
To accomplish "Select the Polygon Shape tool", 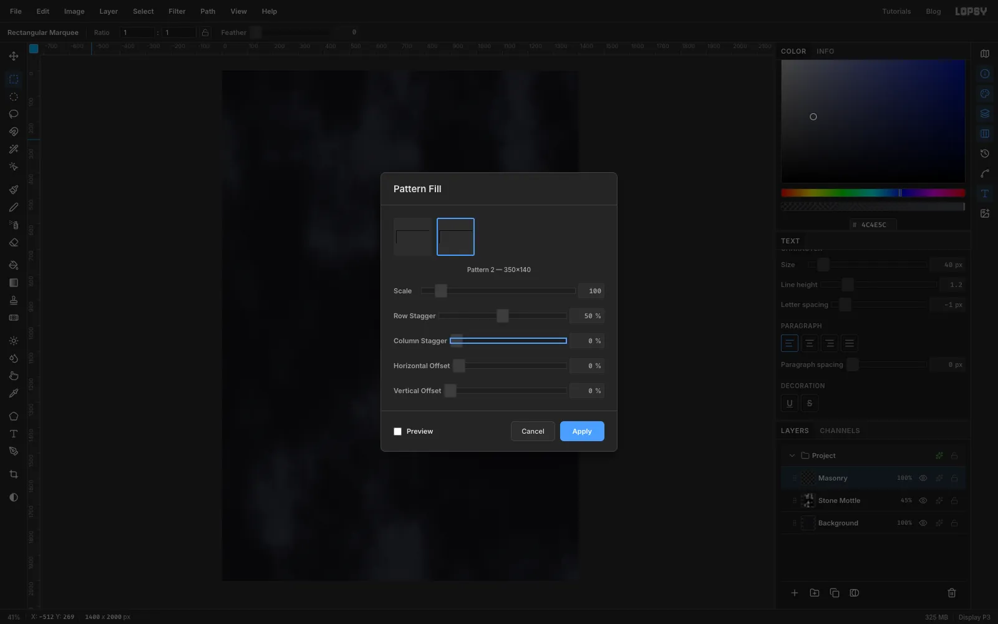I will [x=13, y=416].
